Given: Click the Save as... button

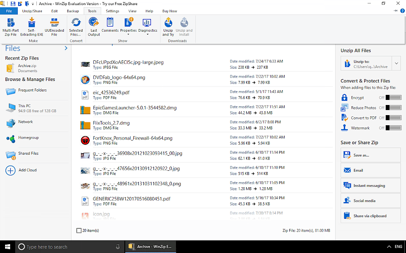Looking at the screenshot, I should click(x=370, y=155).
